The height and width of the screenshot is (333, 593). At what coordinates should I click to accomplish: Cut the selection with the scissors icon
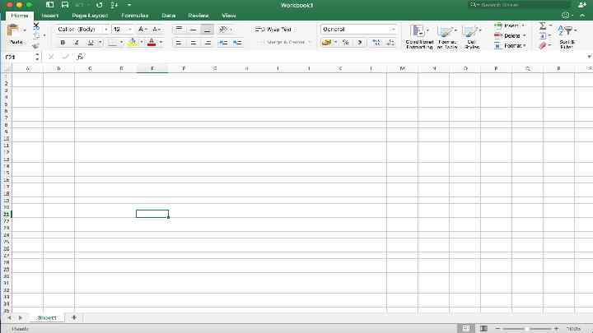click(x=36, y=25)
